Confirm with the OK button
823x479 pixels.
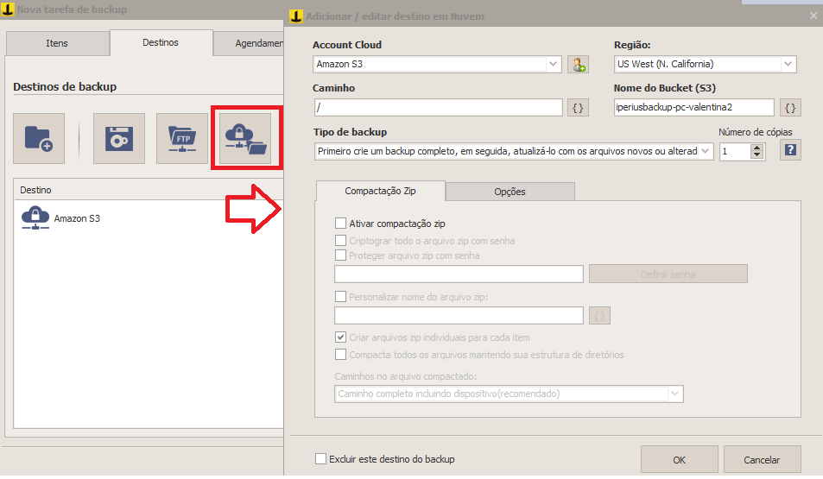point(679,460)
